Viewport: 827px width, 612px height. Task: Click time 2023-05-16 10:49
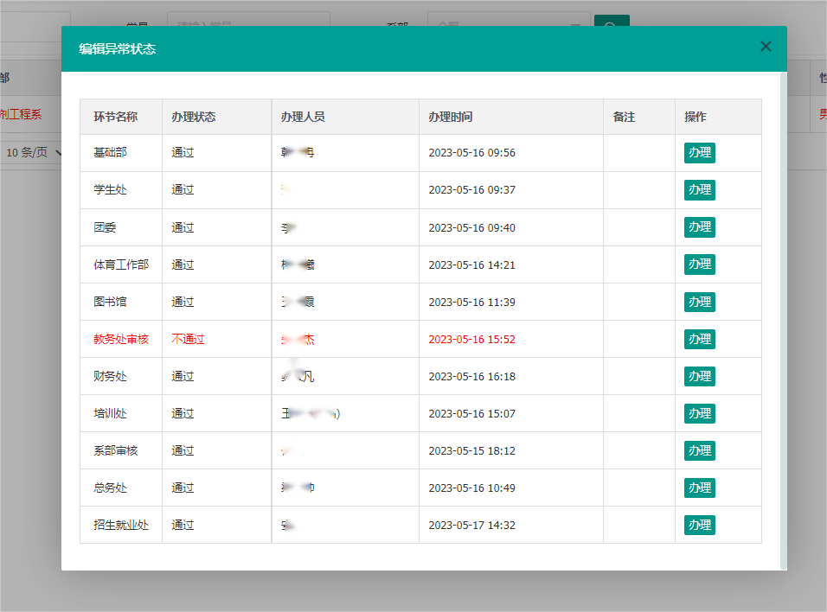pyautogui.click(x=471, y=488)
